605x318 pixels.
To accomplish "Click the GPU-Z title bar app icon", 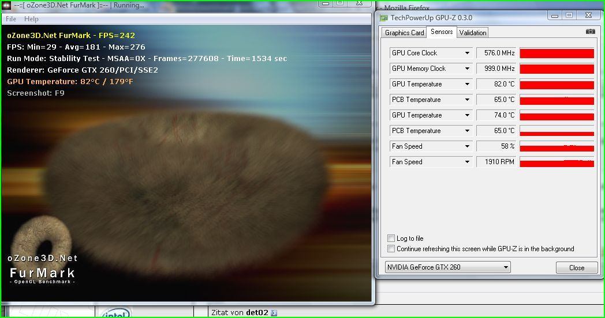I will [x=383, y=18].
